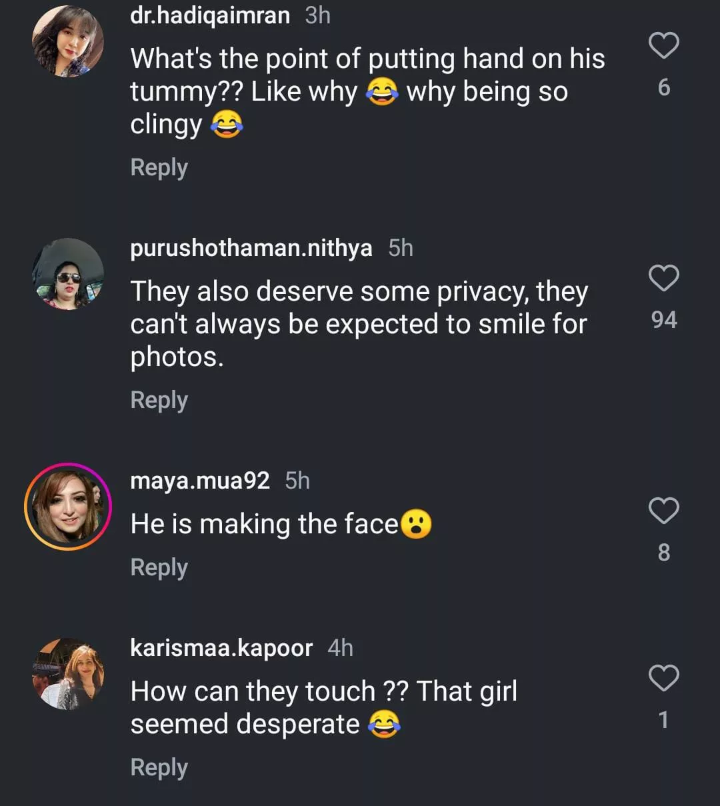Reply to dr.hadiqaimran's clingy comment
This screenshot has width=720, height=806.
coord(159,167)
